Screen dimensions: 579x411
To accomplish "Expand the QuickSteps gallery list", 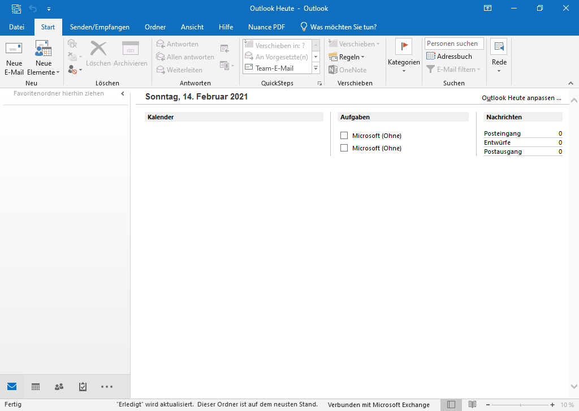I will (x=316, y=68).
